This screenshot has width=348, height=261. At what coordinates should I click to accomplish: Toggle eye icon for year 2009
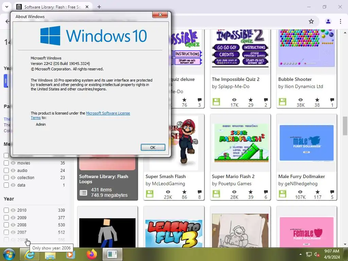pos(13,218)
